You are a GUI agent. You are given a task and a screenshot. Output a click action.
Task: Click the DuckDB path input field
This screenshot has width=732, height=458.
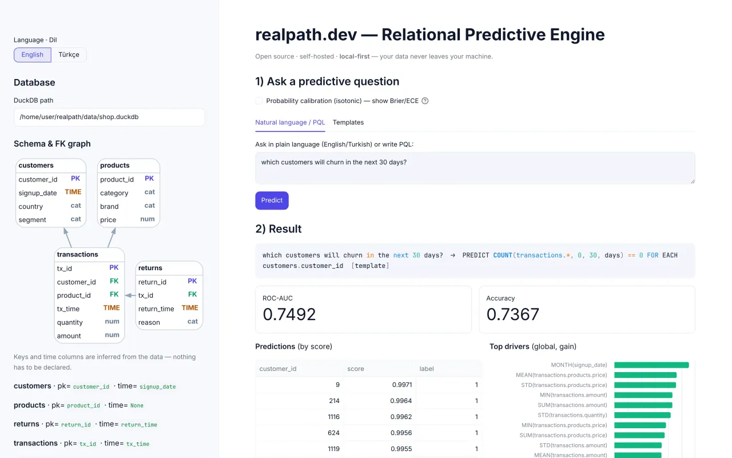[109, 117]
